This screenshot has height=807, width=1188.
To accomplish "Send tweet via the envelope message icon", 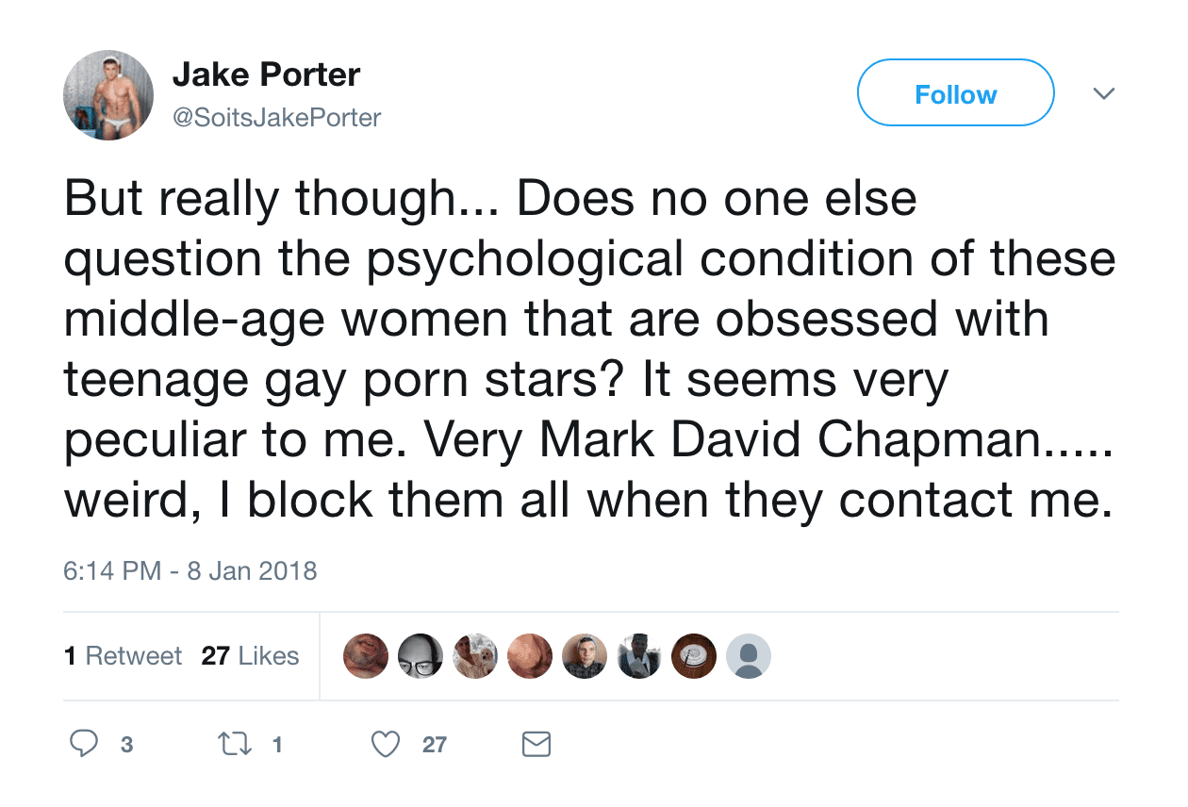I will point(536,746).
